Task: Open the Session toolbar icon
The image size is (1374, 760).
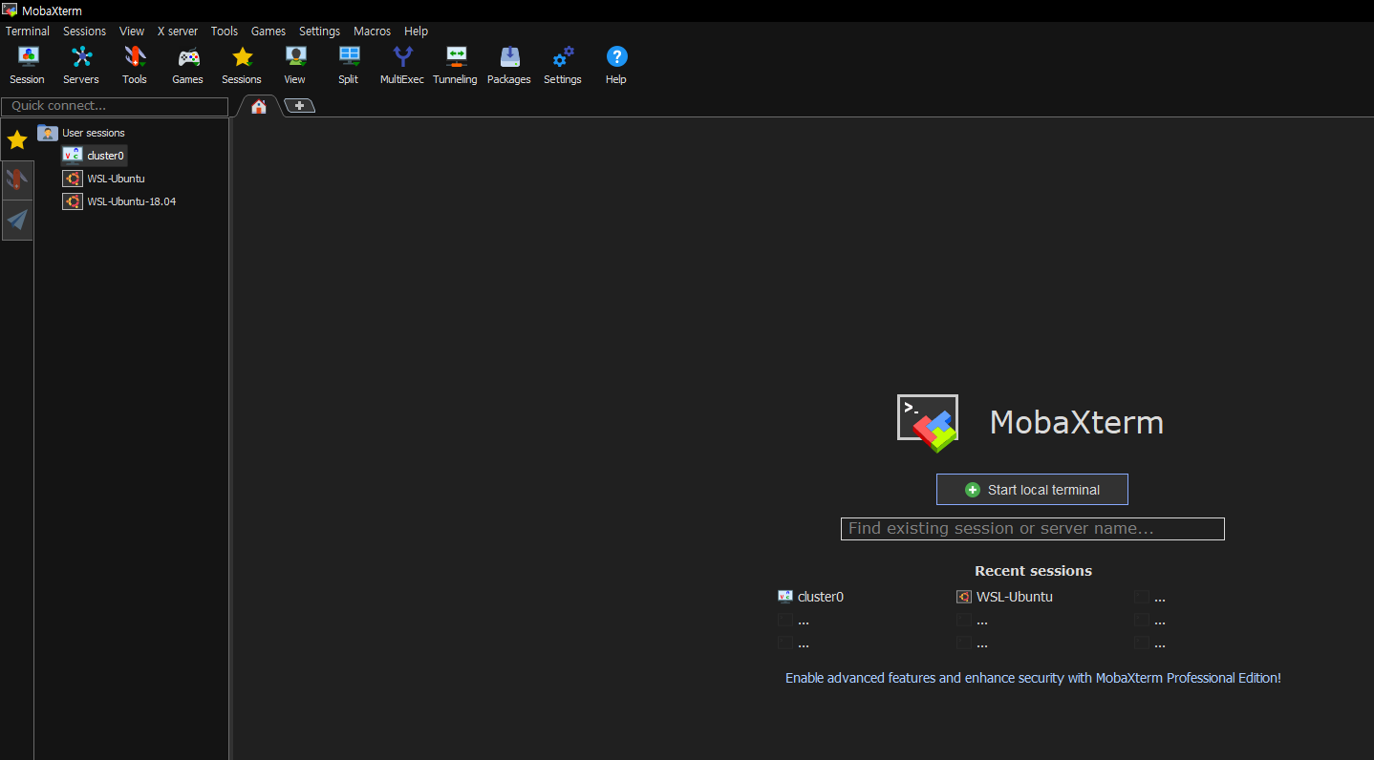Action: click(x=28, y=56)
